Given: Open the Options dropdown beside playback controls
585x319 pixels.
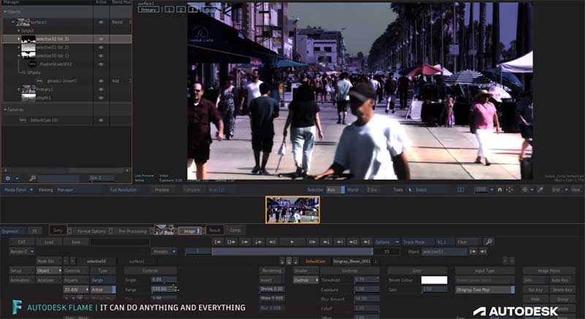Looking at the screenshot, I should (x=386, y=242).
